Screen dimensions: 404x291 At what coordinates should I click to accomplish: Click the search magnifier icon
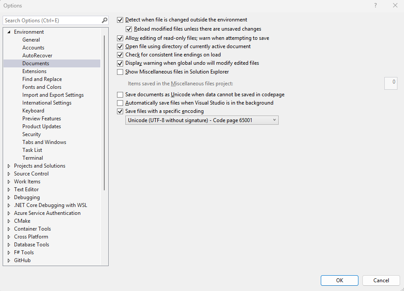tap(104, 21)
